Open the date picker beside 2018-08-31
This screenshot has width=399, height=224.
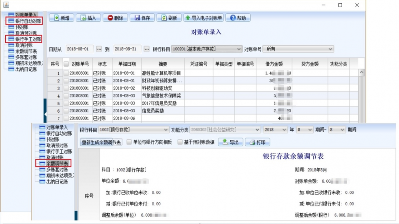[147, 49]
